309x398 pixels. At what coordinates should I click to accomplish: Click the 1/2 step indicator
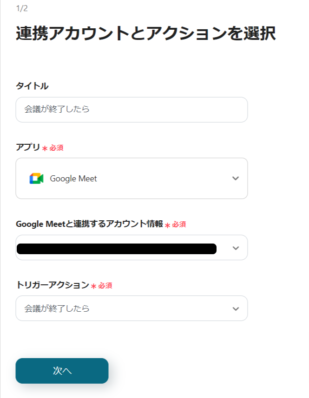(21, 8)
